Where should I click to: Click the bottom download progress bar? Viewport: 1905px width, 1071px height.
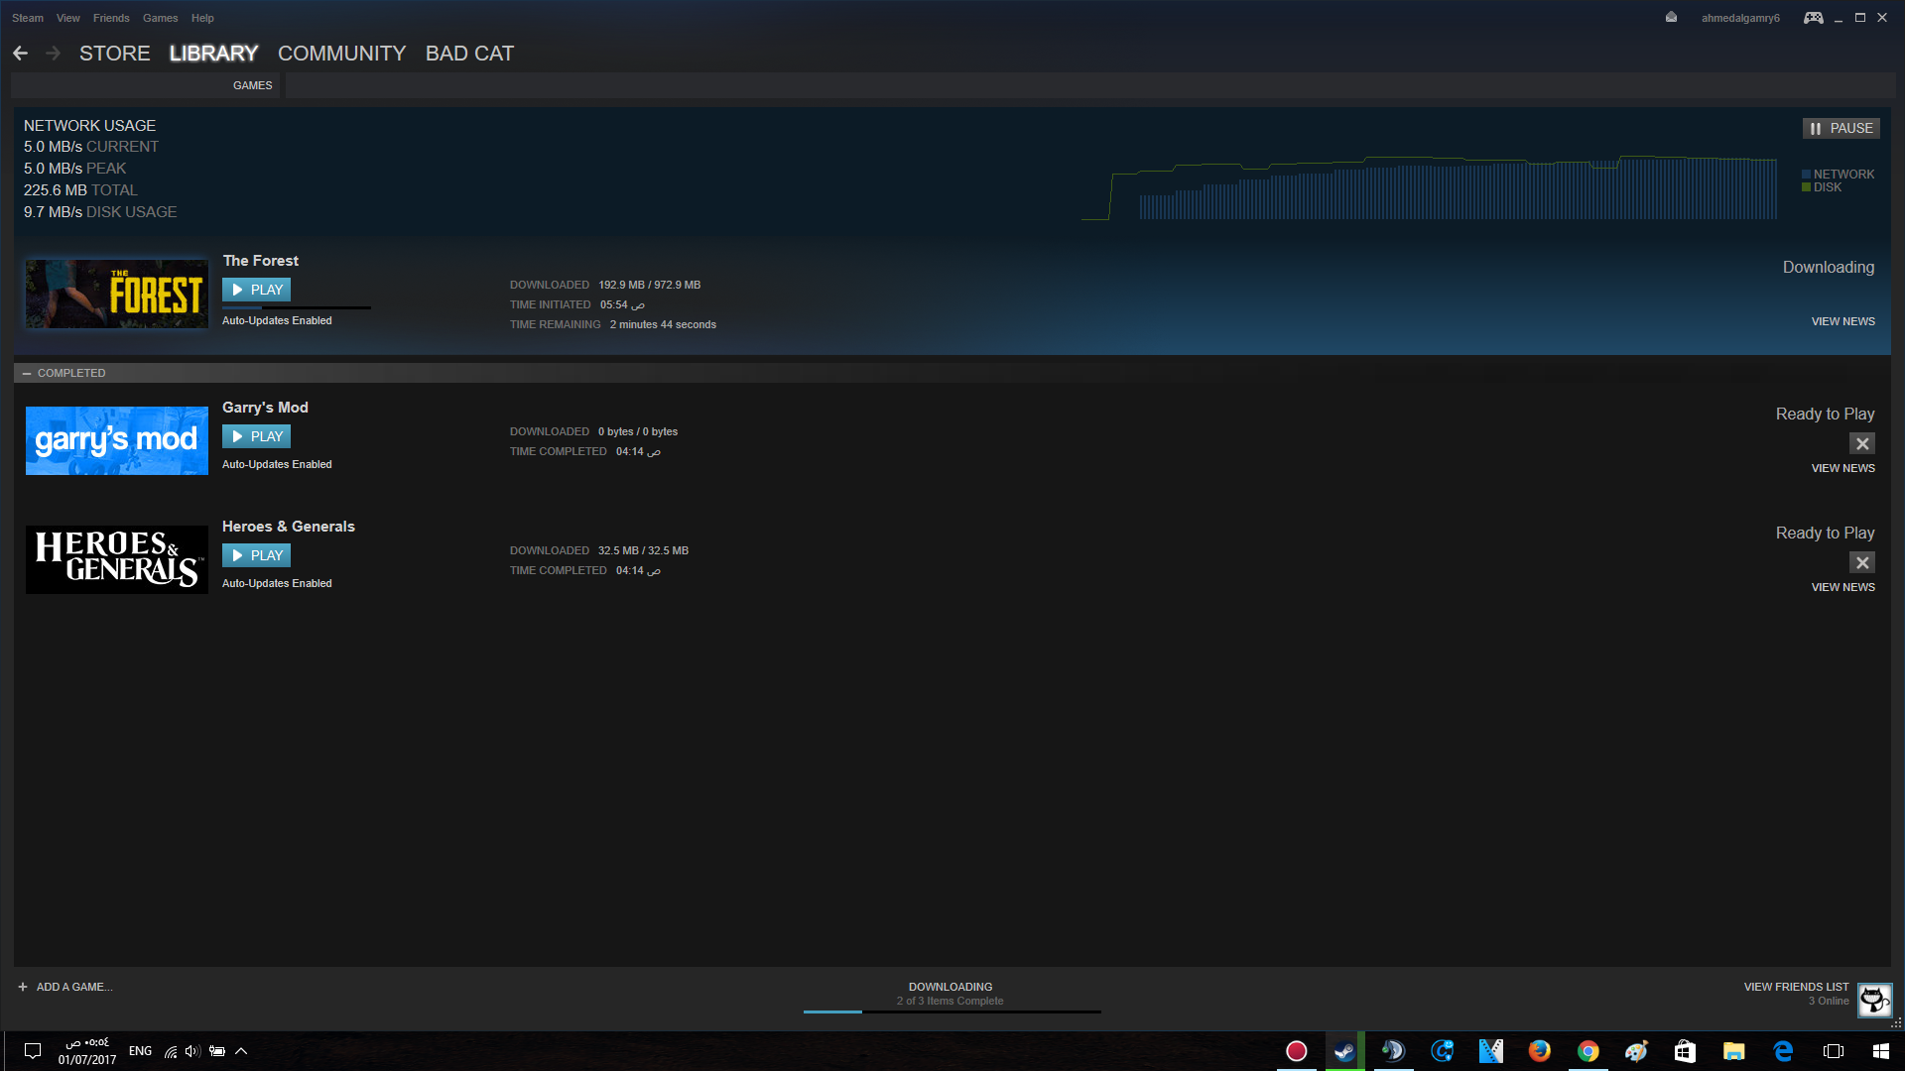click(x=952, y=1011)
